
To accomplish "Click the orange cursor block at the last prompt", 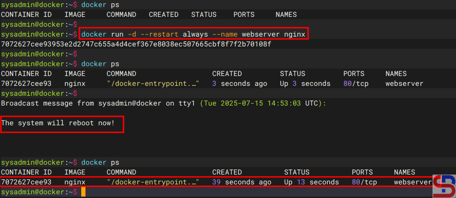I will 83,192.
